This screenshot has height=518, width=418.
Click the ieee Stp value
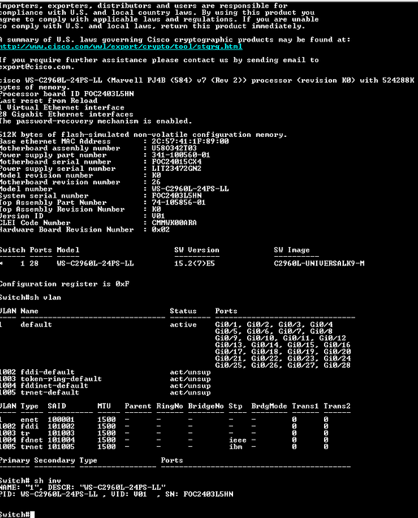pos(237,440)
